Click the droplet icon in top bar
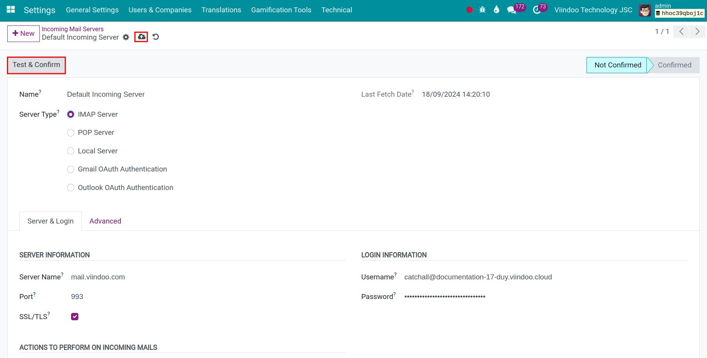Viewport: 707px width, 358px height. coord(497,10)
